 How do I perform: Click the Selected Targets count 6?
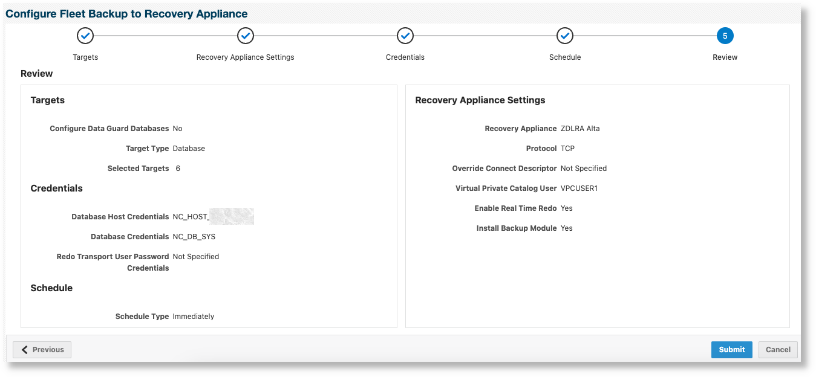point(178,169)
